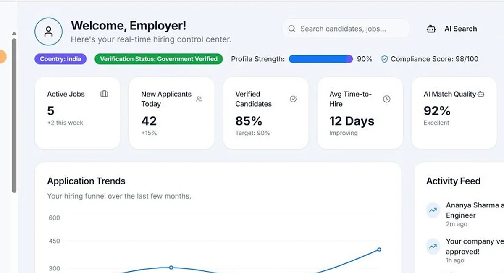Open the Active Jobs card
The height and width of the screenshot is (273, 504).
(x=77, y=113)
